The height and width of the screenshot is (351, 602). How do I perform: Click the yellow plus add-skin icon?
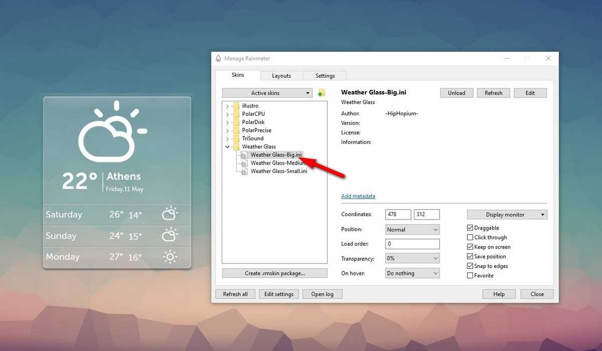pos(321,93)
